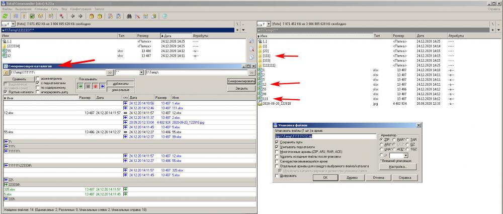This screenshot has width=503, height=214.
Task: Click the folder icon beside the left sync path
Action: (x=6, y=73)
